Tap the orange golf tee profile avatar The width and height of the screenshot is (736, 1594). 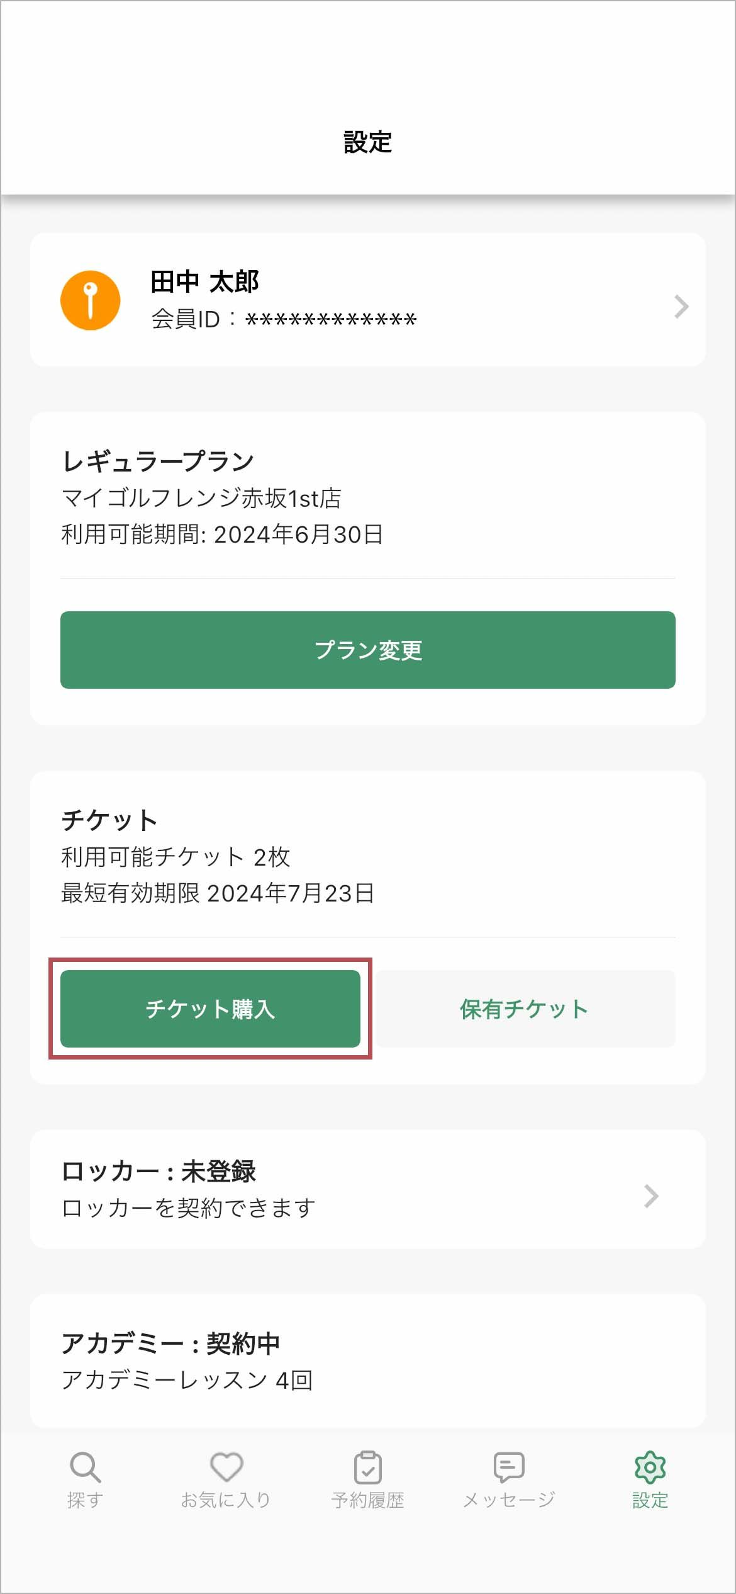pyautogui.click(x=90, y=300)
